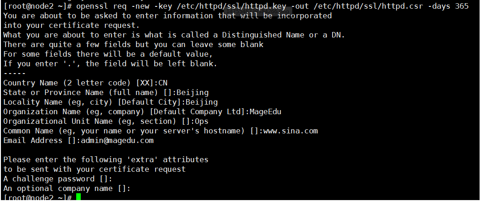The width and height of the screenshot is (480, 201).
Task: Click the Distinguished Name explanation line
Action: point(174,35)
